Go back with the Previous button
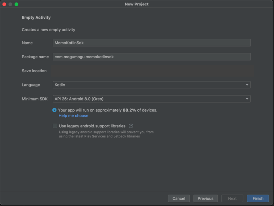Image resolution: width=274 pixels, height=206 pixels. (x=205, y=198)
